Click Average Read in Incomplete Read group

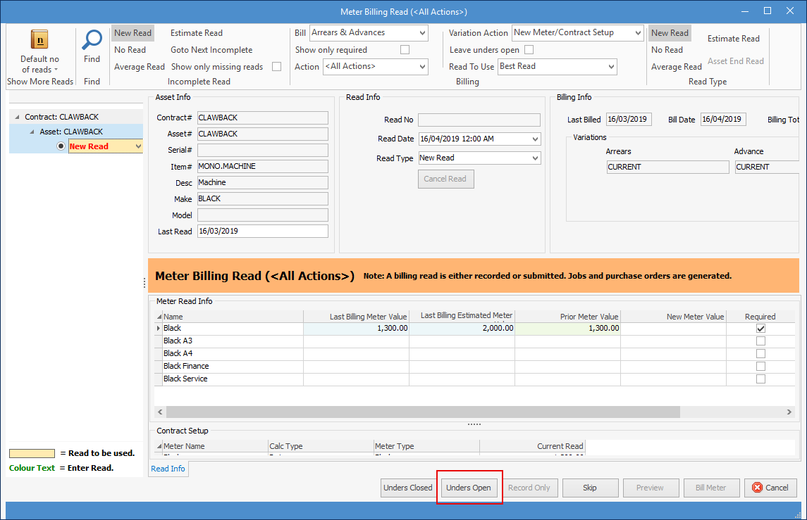coord(140,67)
